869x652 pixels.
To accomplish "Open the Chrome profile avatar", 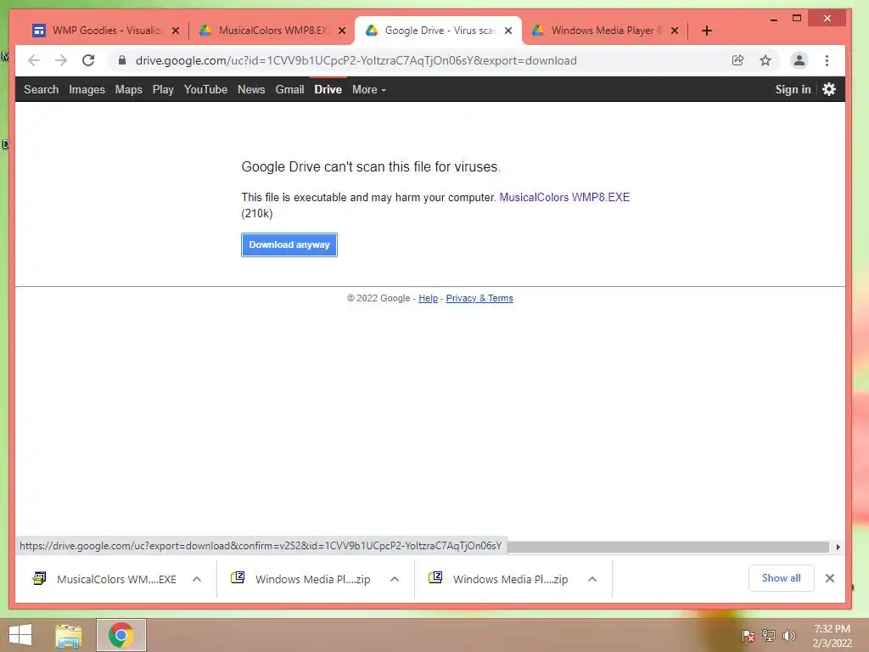I will [x=799, y=60].
